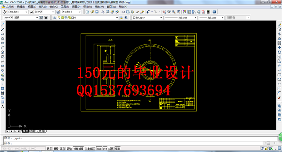Image resolution: width=282 pixels, height=152 pixels.
Task: Expand the layer list dropdown
Action: pos(117,18)
